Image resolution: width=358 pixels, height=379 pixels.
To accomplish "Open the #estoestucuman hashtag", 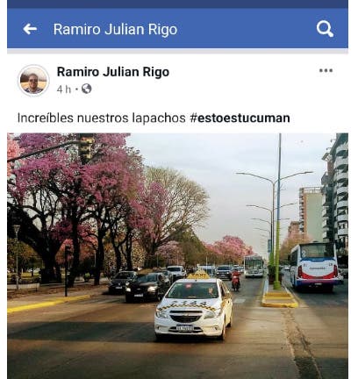I will (240, 118).
